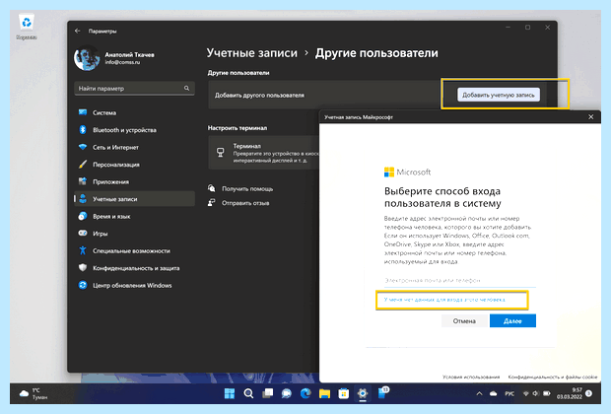Click the Microsoft logo in the dialog

tap(408, 172)
